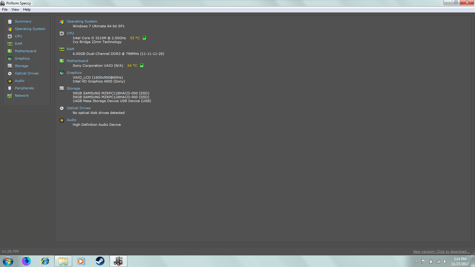Click the green CPU temperature indicator

[x=144, y=38]
